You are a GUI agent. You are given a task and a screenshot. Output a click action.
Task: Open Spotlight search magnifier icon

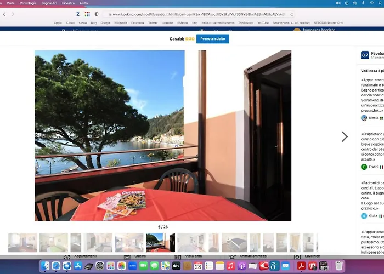click(380, 3)
